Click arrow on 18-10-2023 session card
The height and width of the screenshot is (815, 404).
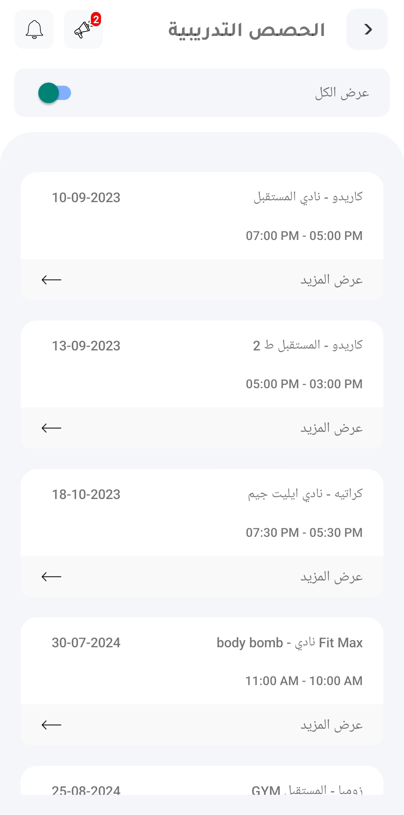pyautogui.click(x=51, y=577)
